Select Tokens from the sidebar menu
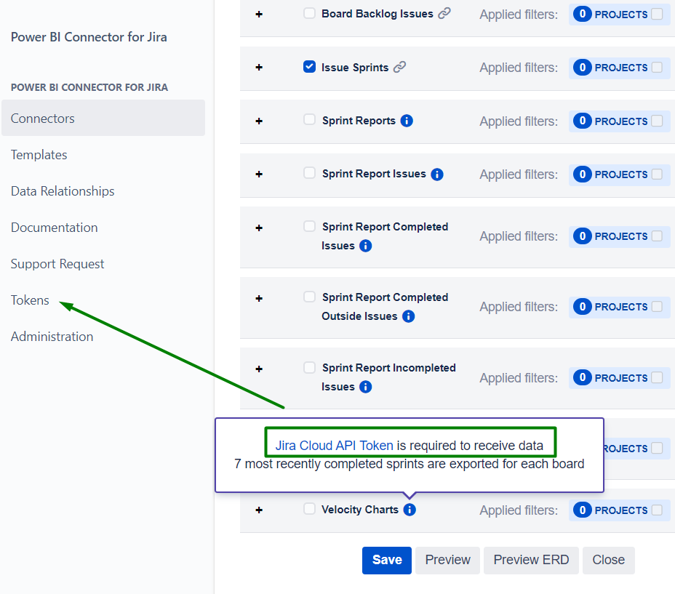The width and height of the screenshot is (675, 594). click(x=29, y=300)
